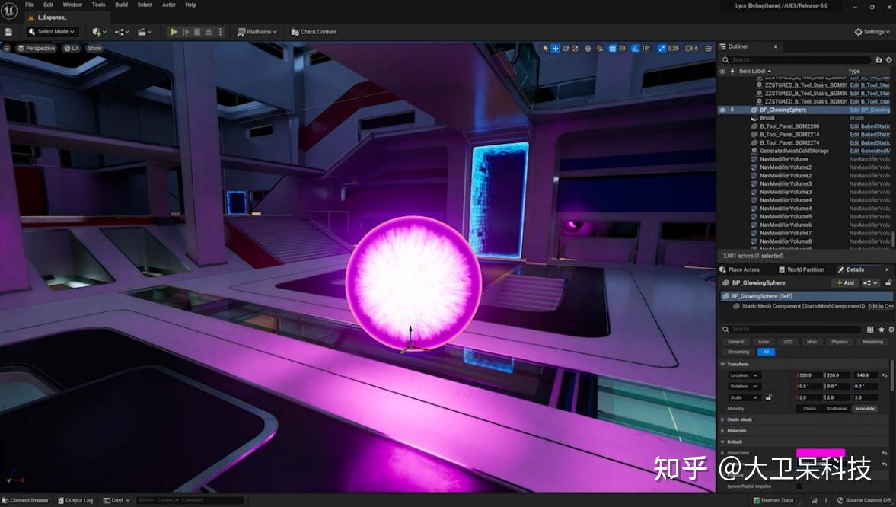Click the Check Content button
This screenshot has width=896, height=507.
point(314,32)
